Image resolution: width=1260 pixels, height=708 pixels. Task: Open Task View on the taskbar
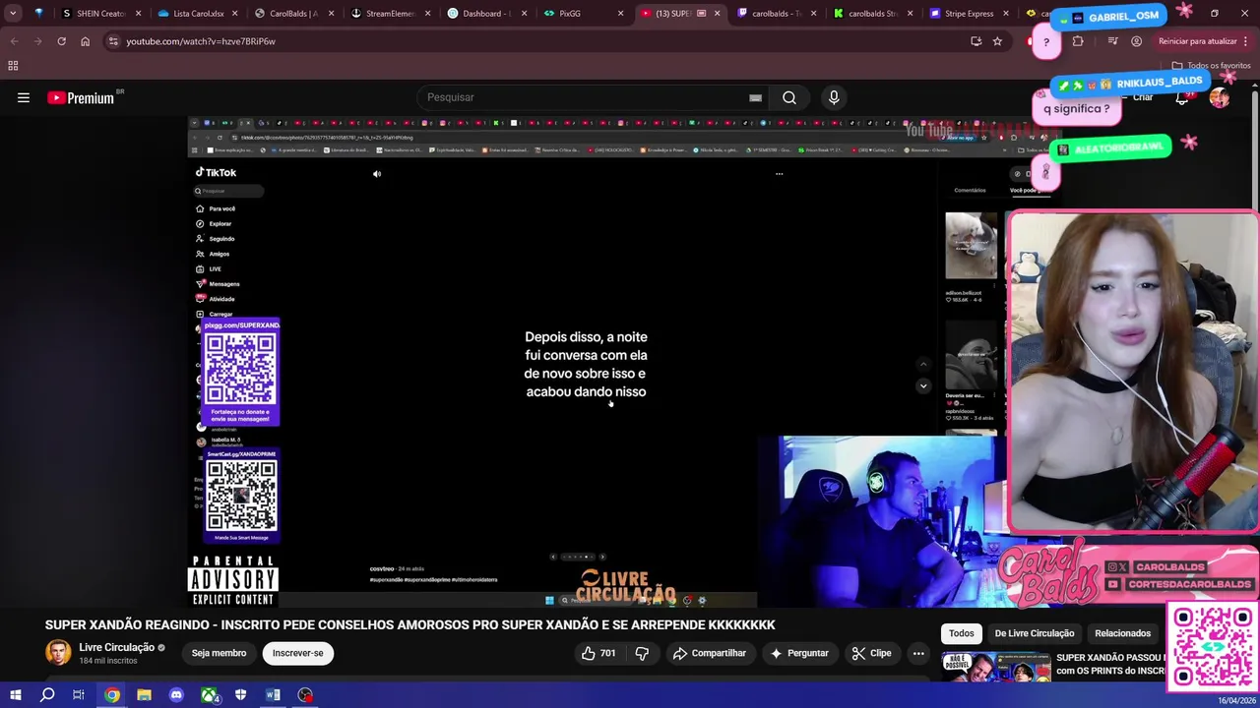pyautogui.click(x=79, y=695)
